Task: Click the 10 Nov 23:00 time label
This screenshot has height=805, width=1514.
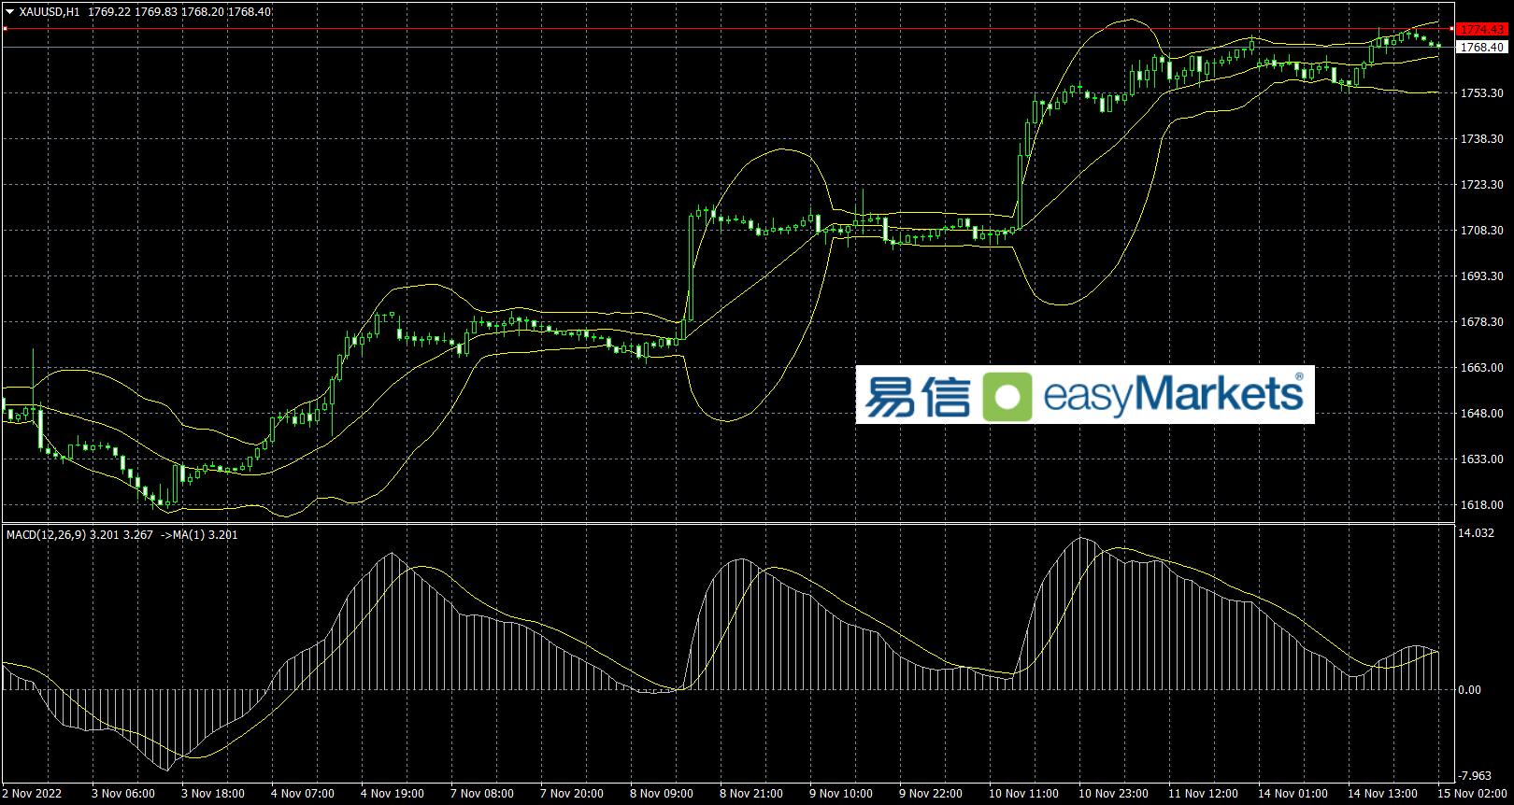Action: (x=1114, y=794)
